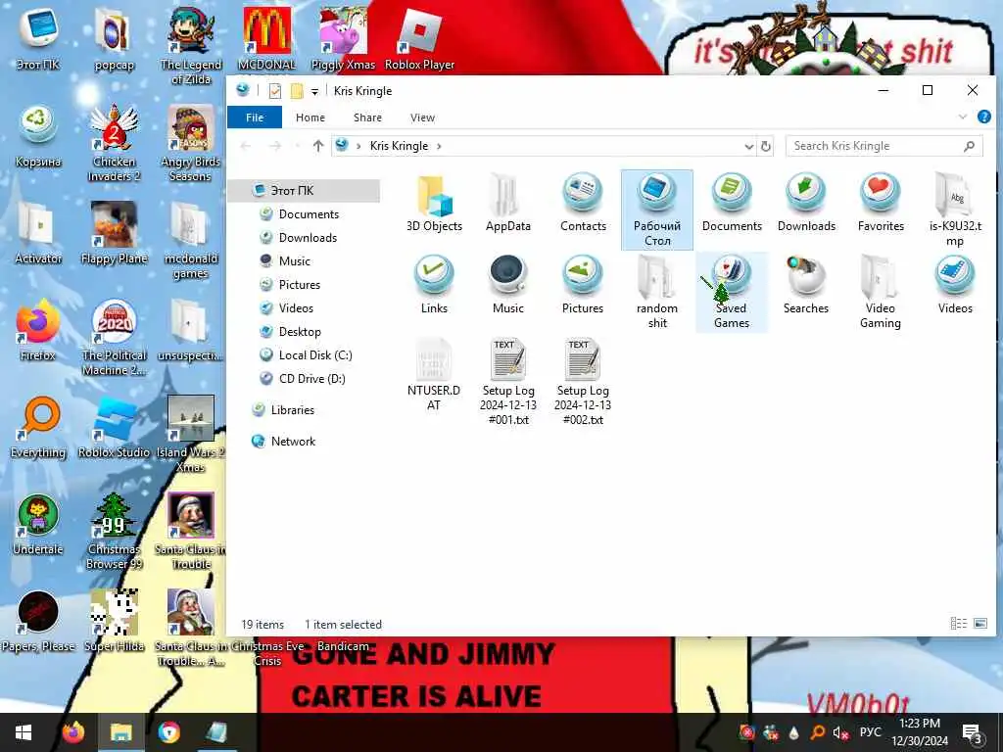Screen dimensions: 1003x752
Task: Expand breadcrumb arrow after Kris Kringle
Action: [x=439, y=146]
